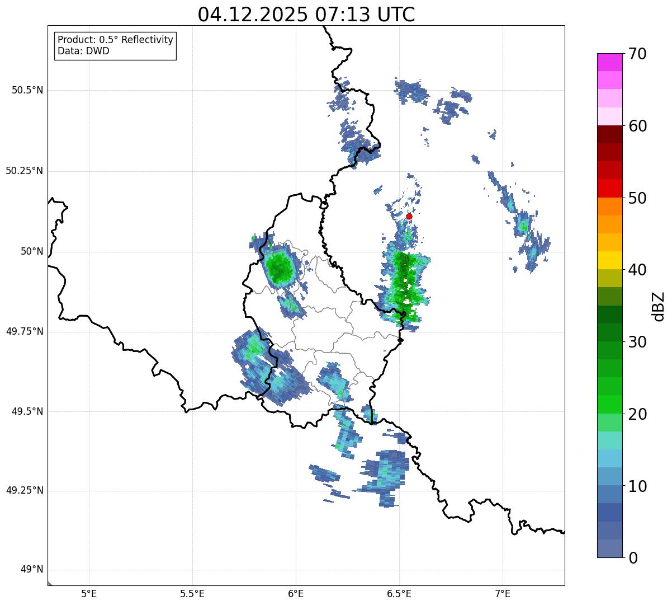Click the "5°E" longitude label
The width and height of the screenshot is (672, 605).
89,593
